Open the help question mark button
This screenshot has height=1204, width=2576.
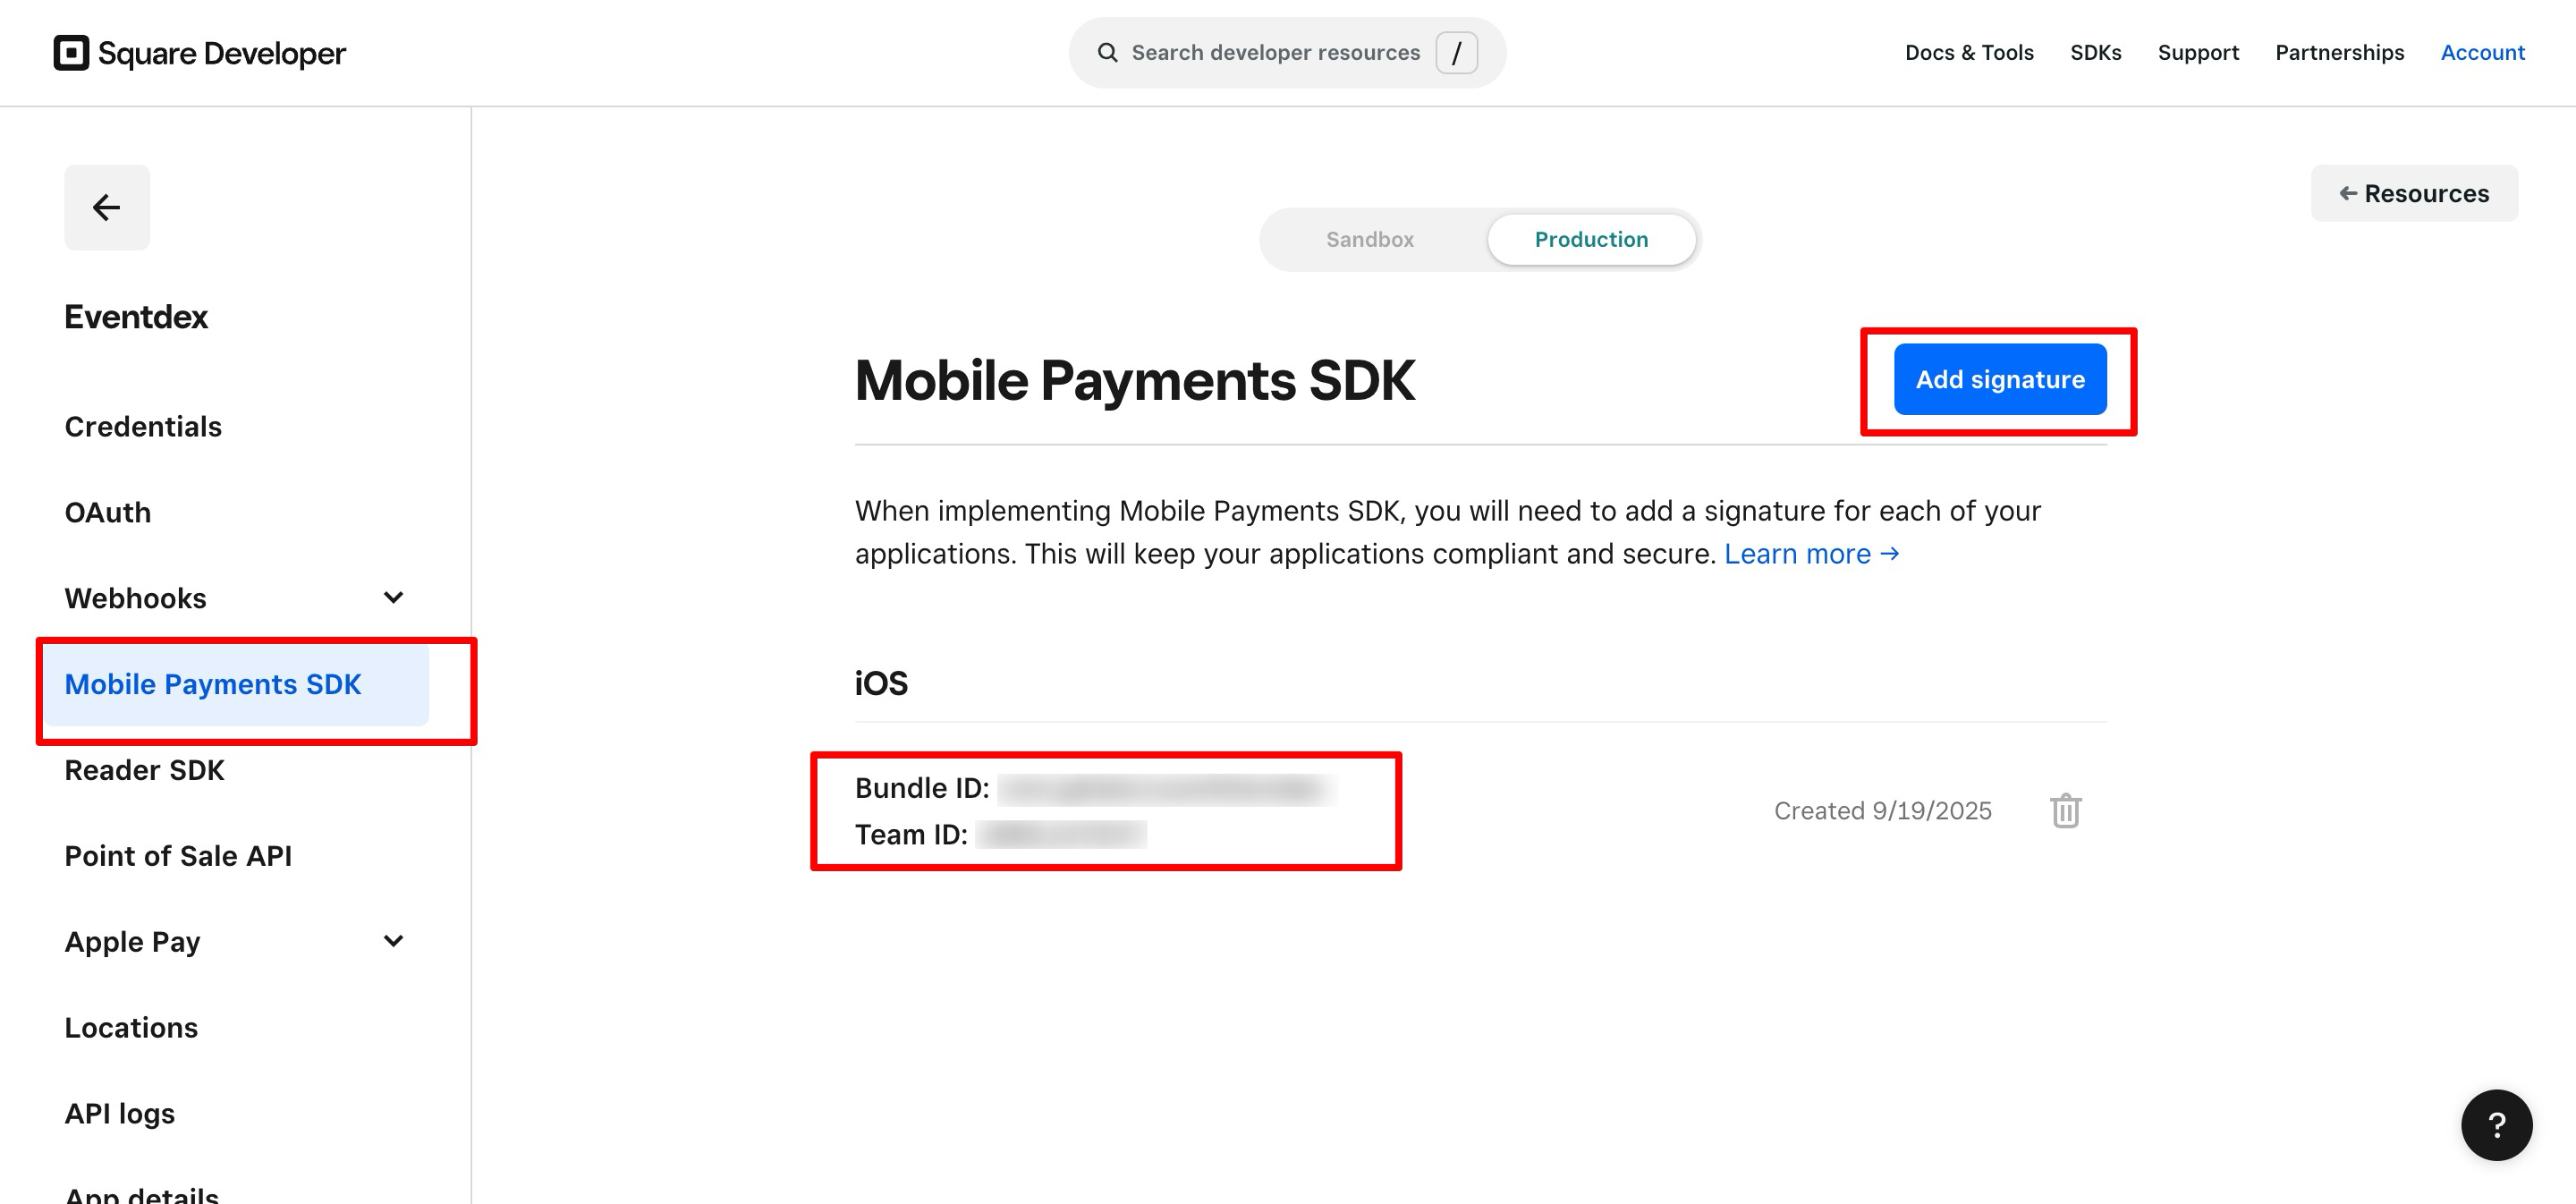(2496, 1125)
